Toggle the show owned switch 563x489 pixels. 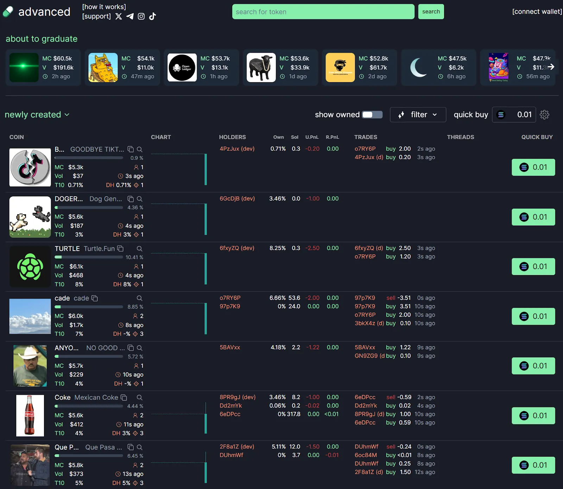[372, 115]
